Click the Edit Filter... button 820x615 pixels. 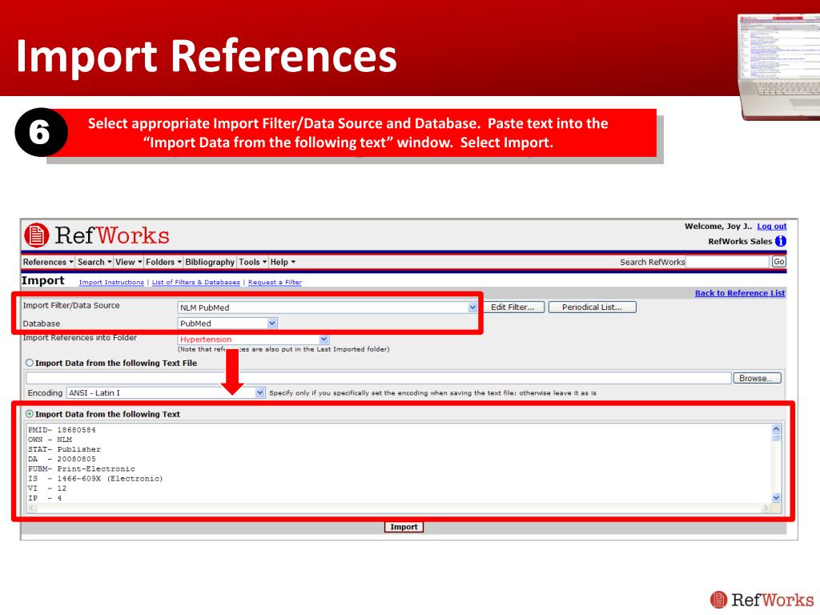point(512,307)
